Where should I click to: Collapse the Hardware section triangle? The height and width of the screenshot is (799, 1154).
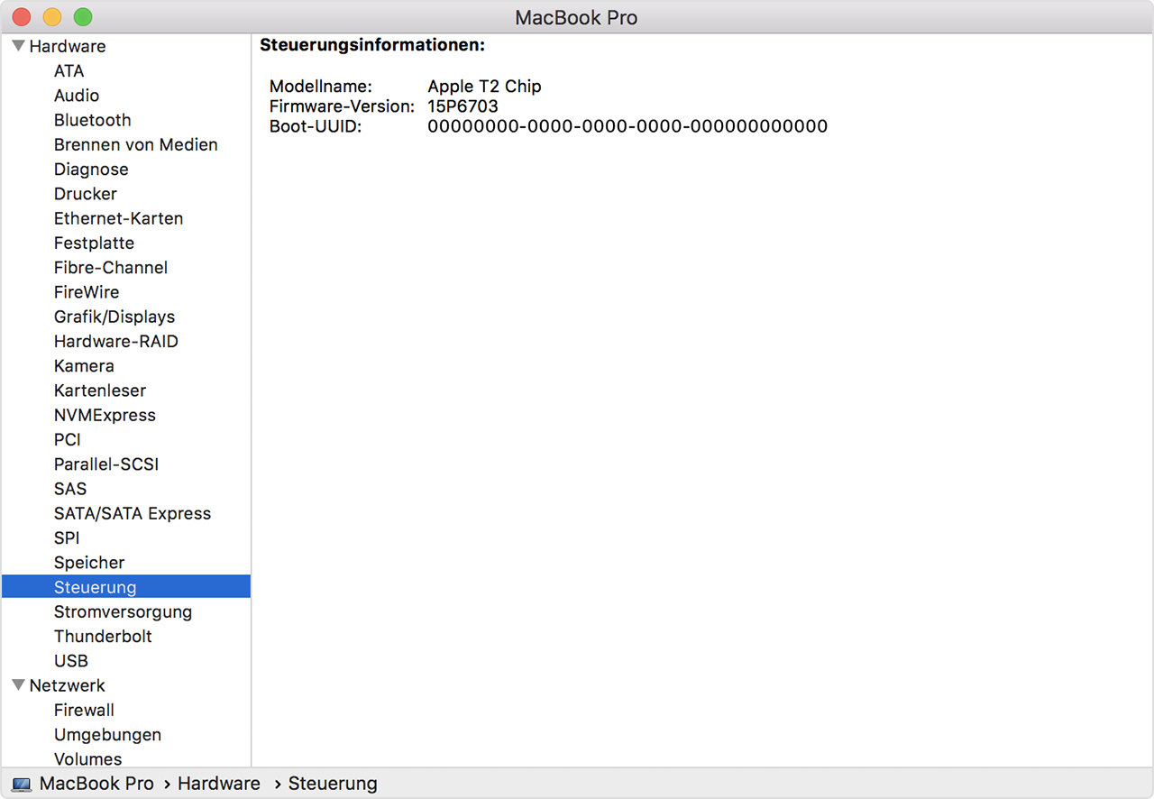[18, 46]
